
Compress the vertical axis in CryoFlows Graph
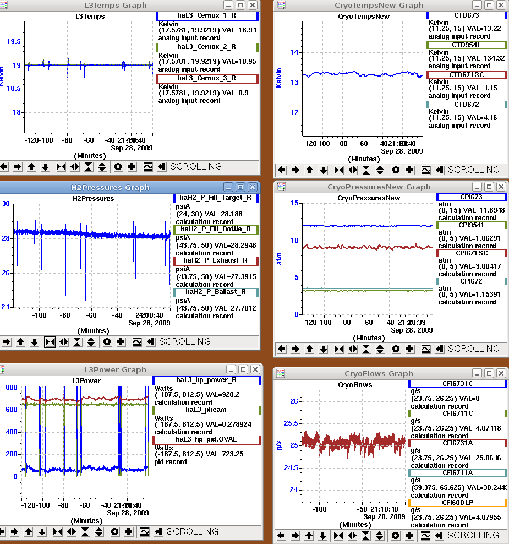[x=366, y=536]
